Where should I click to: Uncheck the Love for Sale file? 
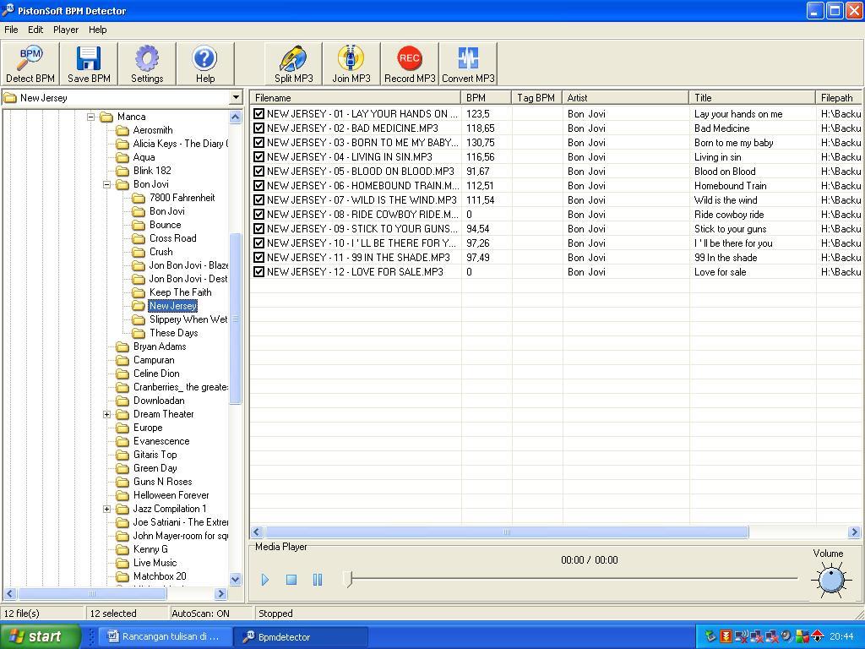pyautogui.click(x=258, y=271)
